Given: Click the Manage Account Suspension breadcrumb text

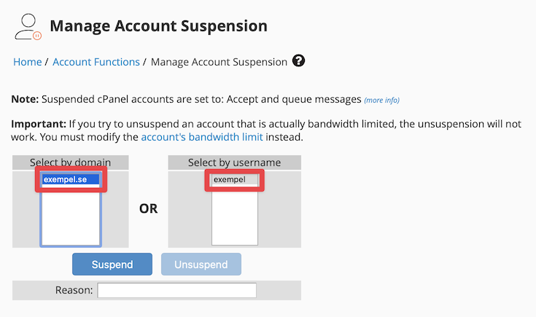Looking at the screenshot, I should tap(219, 62).
